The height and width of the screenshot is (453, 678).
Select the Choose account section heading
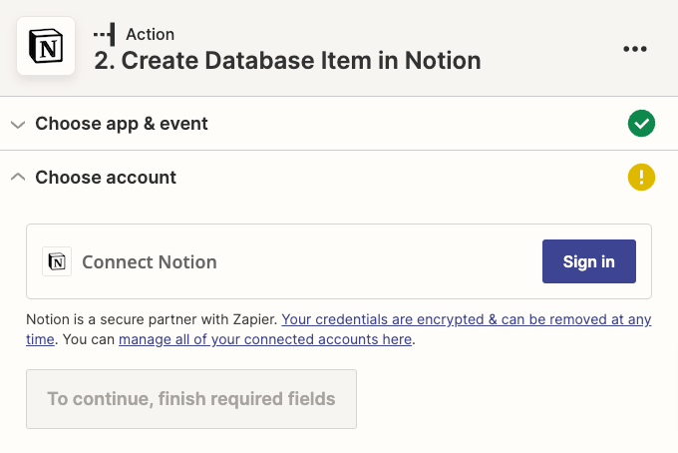tap(106, 178)
